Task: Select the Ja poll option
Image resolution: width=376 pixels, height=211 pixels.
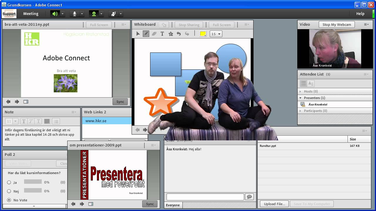Action: 9,182
